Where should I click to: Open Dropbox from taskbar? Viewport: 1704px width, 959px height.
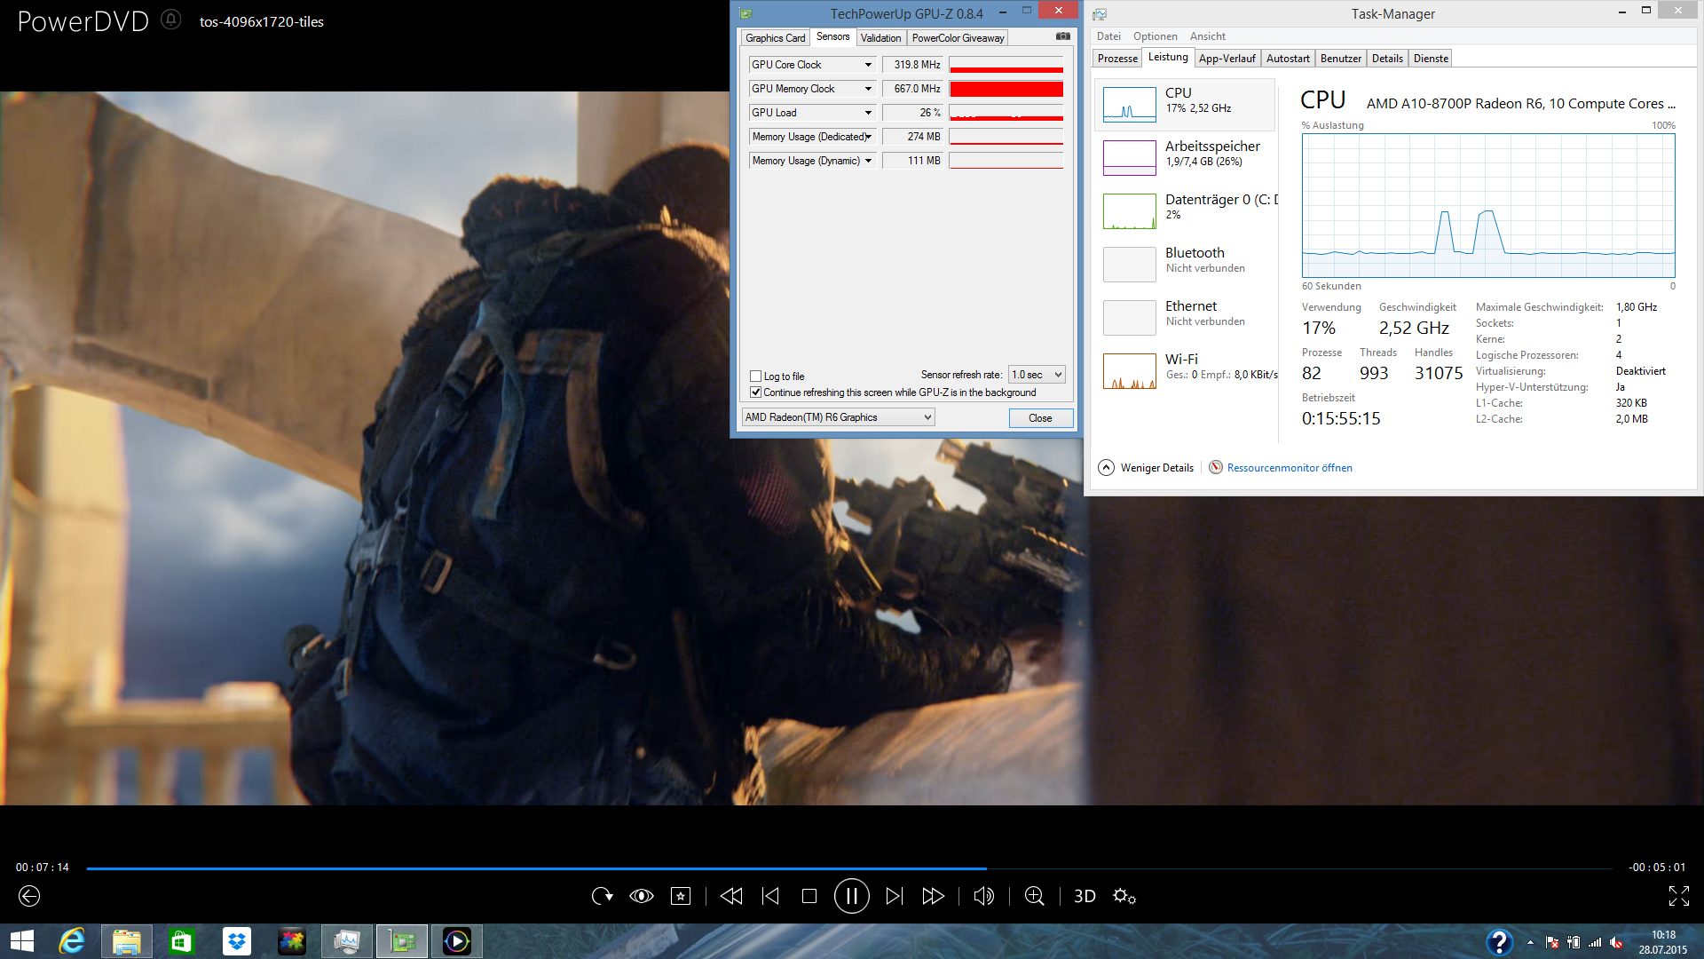(236, 941)
